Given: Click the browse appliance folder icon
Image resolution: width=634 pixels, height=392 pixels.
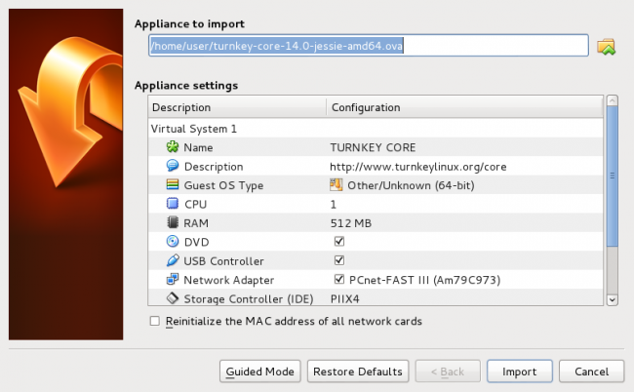Looking at the screenshot, I should pos(607,46).
